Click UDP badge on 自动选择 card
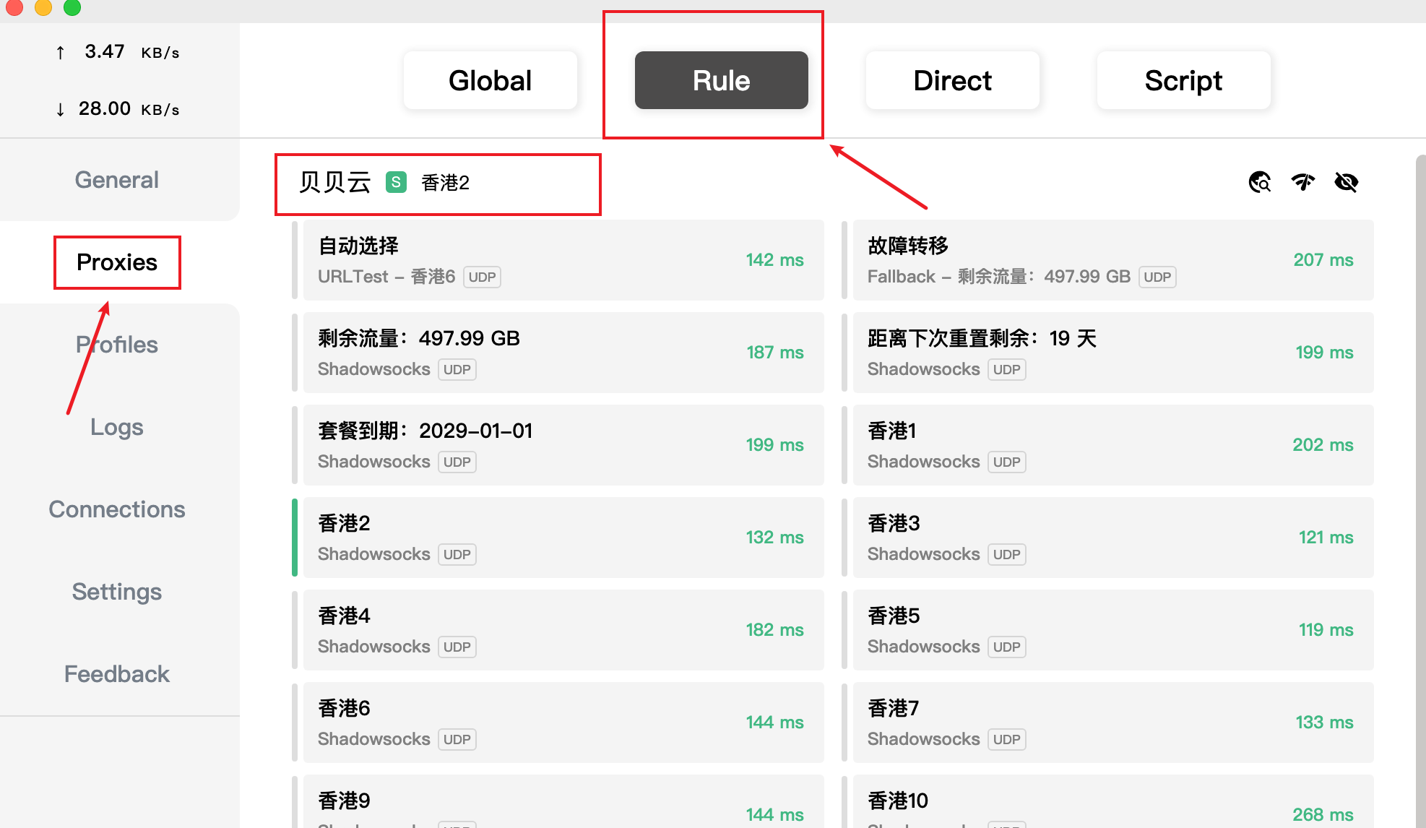Screen dimensions: 1426x828 [482, 277]
